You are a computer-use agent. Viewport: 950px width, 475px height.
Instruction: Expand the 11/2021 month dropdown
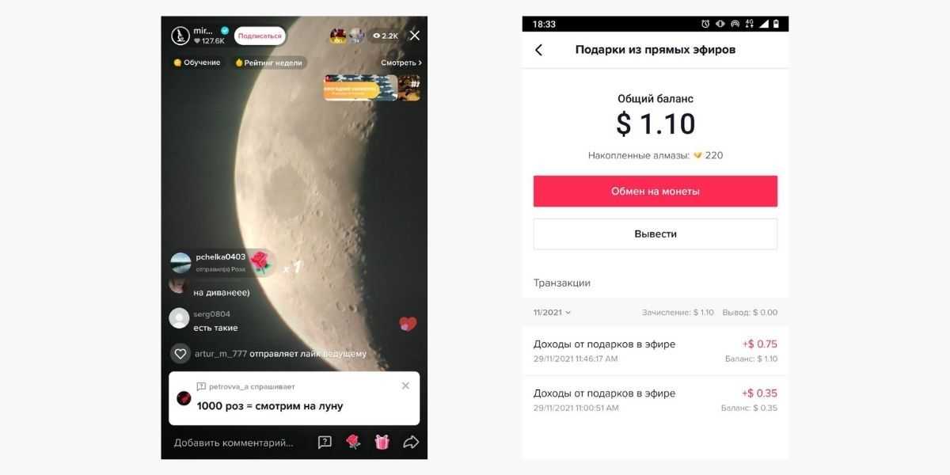coord(553,313)
